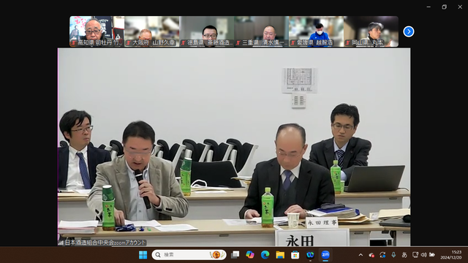This screenshot has height=263, width=468.
Task: Switch to Zoom via taskbar icon
Action: (x=325, y=255)
